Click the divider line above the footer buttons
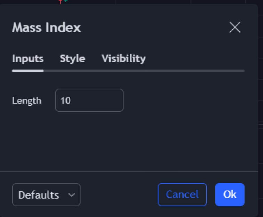 pyautogui.click(x=129, y=171)
